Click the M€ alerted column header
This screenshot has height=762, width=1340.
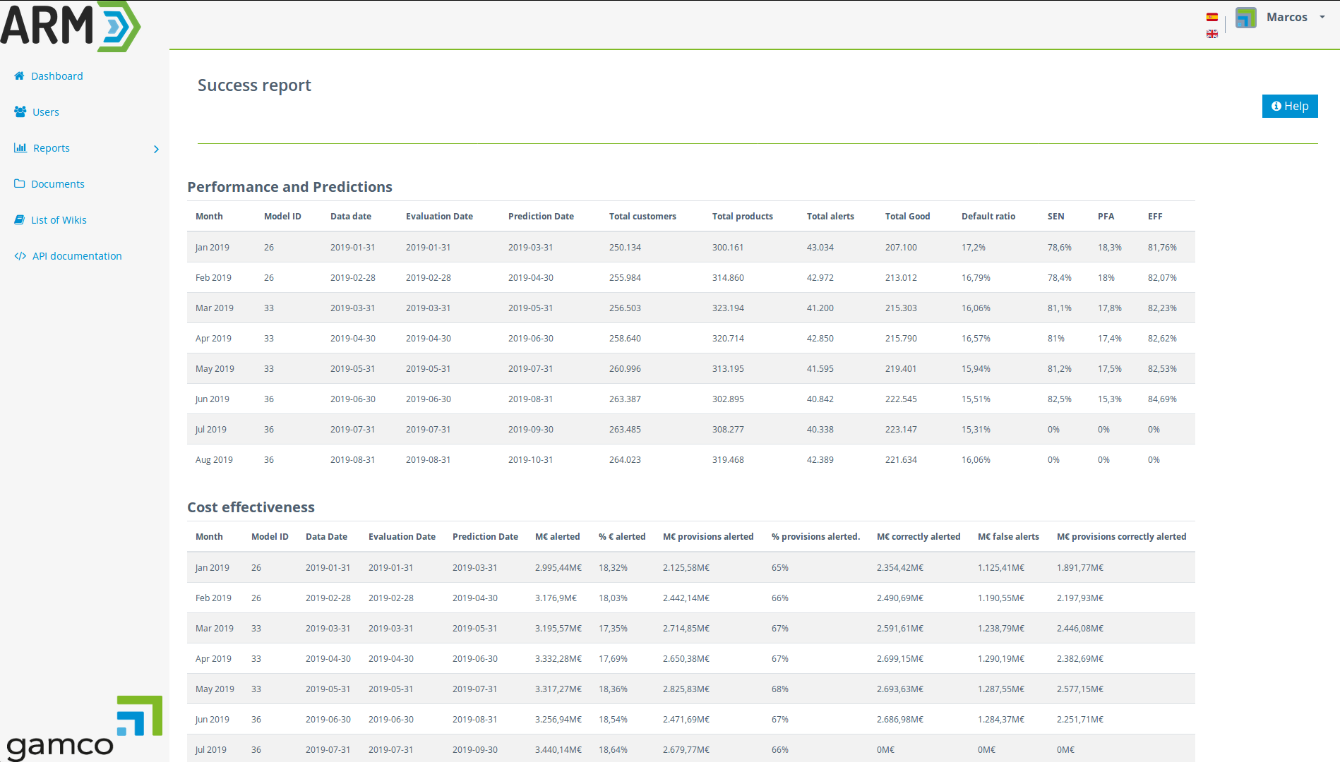point(557,537)
